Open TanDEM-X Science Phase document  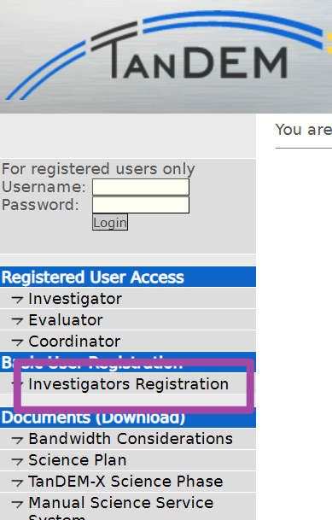[x=125, y=482]
